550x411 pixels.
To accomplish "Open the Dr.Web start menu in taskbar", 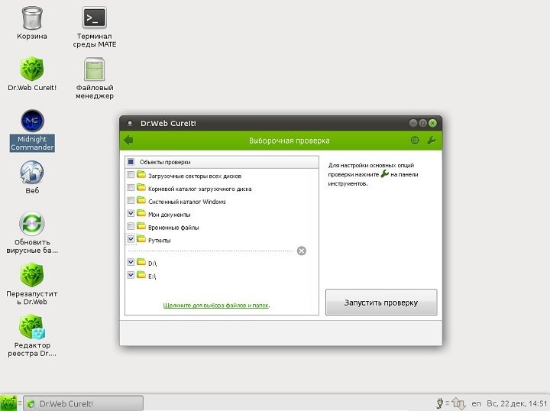I will pos(8,403).
